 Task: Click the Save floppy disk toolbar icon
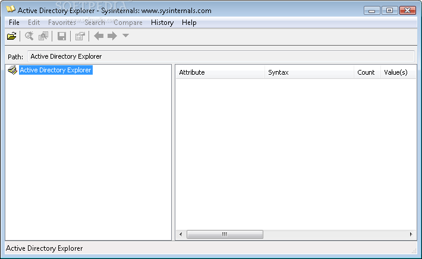(62, 36)
